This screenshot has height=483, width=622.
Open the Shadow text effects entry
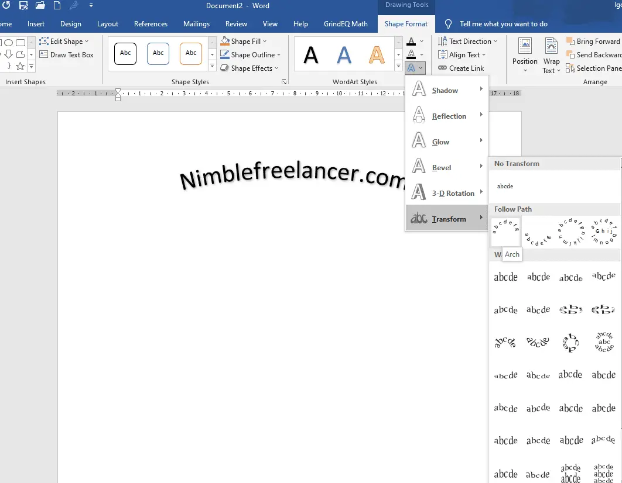tap(445, 90)
